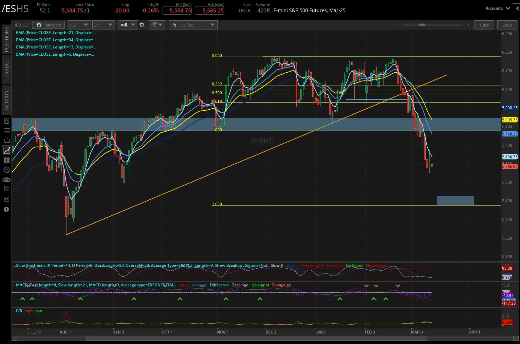This screenshot has height=344, width=520.
Task: Click the 5,760.25 price axis label
Action: point(510,134)
